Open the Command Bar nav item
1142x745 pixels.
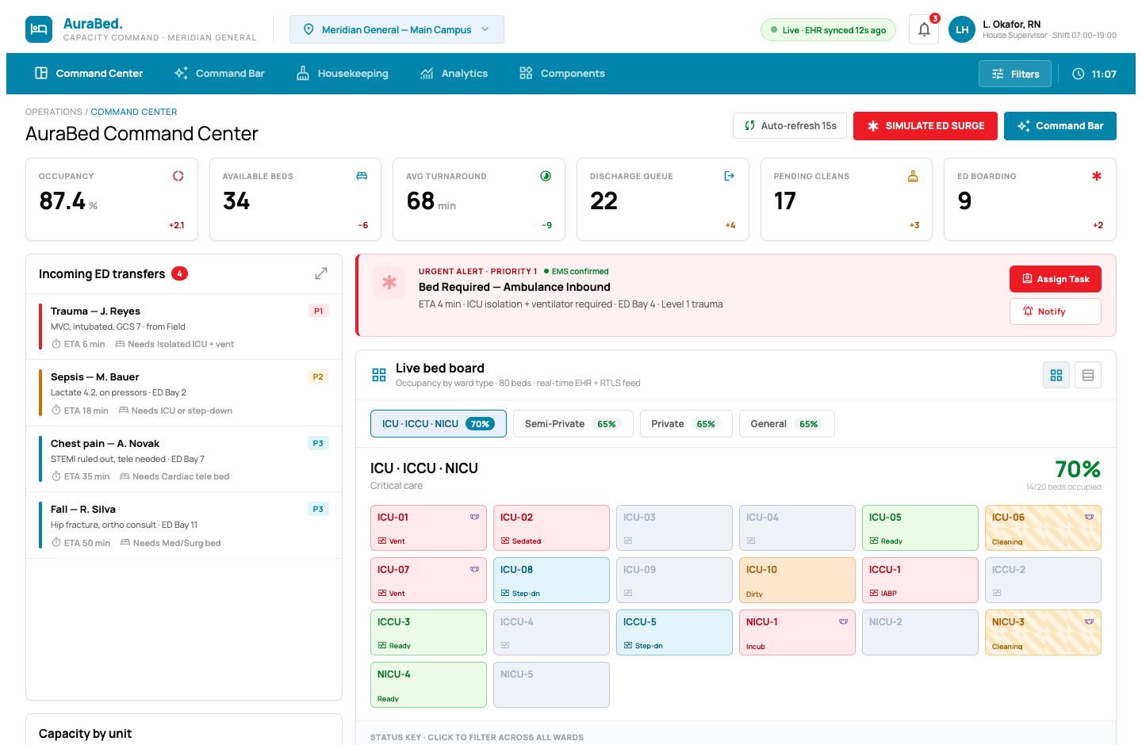220,74
